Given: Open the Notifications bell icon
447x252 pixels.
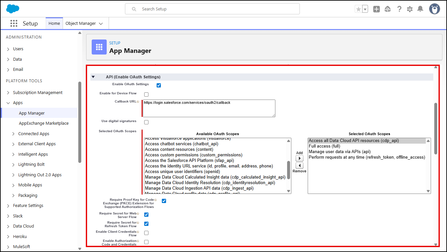Looking at the screenshot, I should click(420, 9).
